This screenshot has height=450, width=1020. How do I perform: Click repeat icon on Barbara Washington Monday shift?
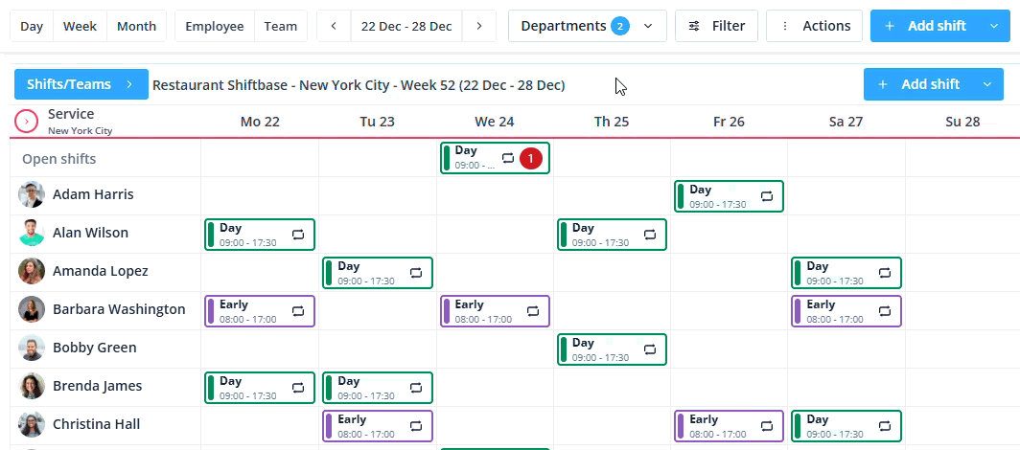(298, 311)
